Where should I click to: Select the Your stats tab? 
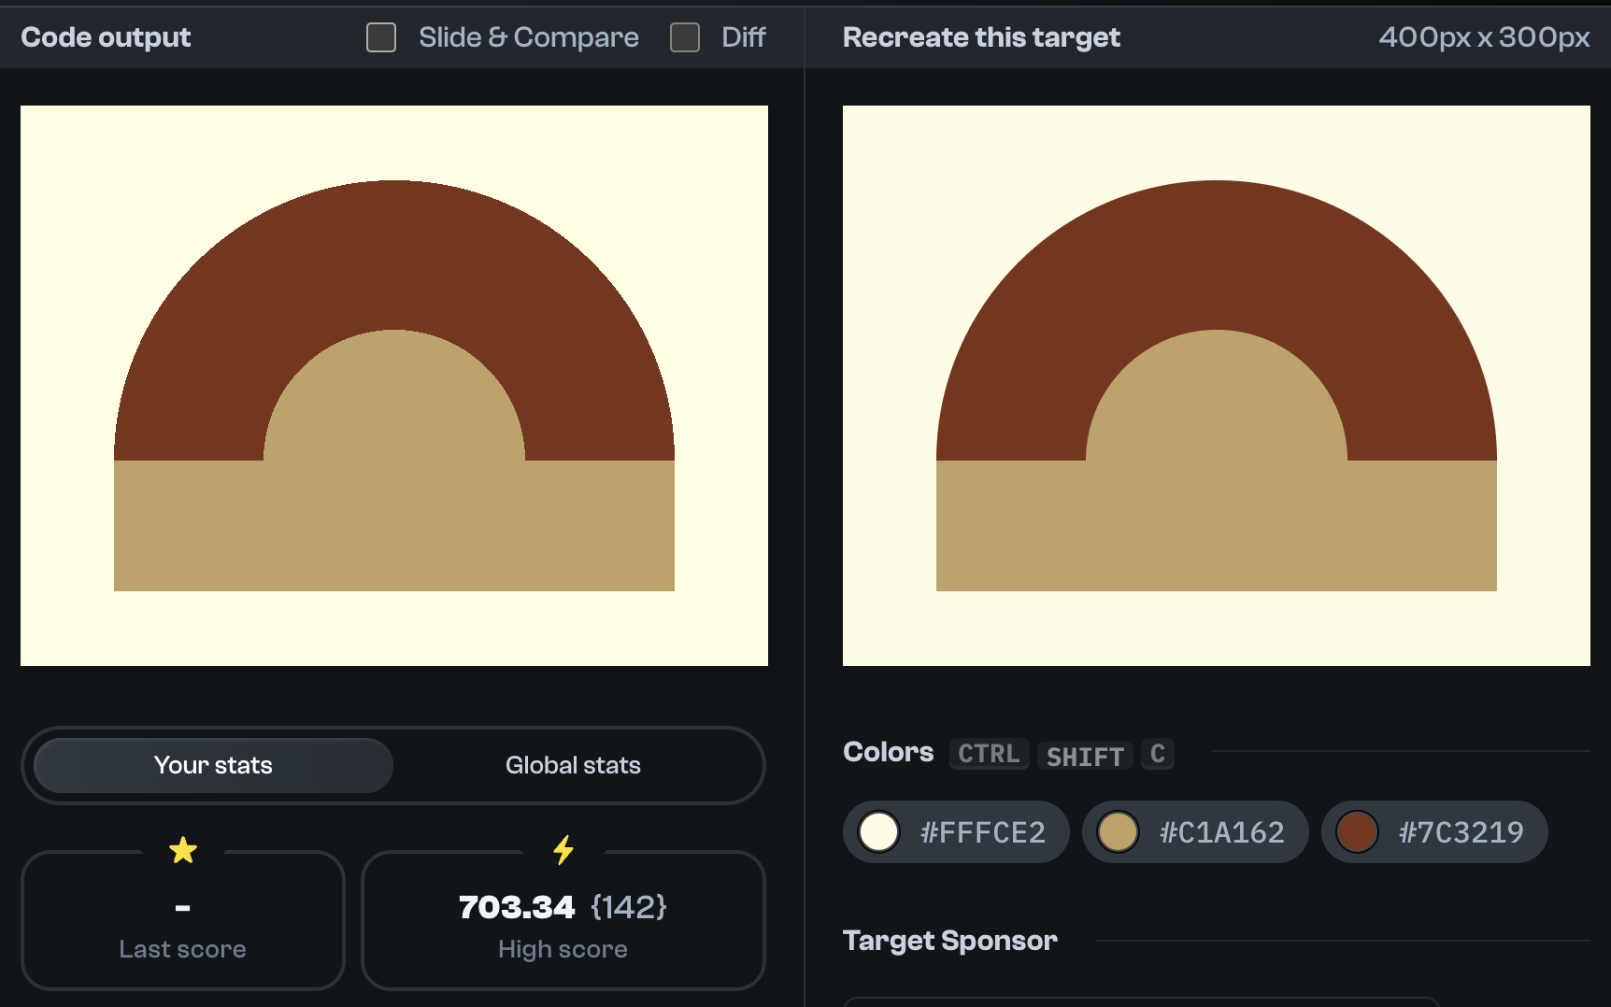212,765
